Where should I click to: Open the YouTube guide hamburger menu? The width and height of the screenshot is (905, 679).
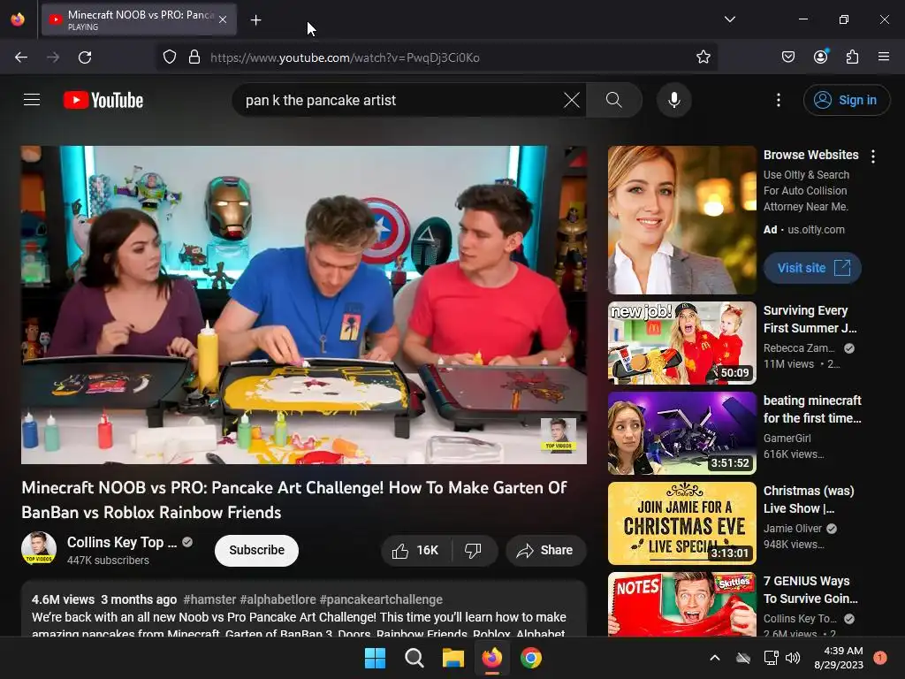pyautogui.click(x=32, y=100)
